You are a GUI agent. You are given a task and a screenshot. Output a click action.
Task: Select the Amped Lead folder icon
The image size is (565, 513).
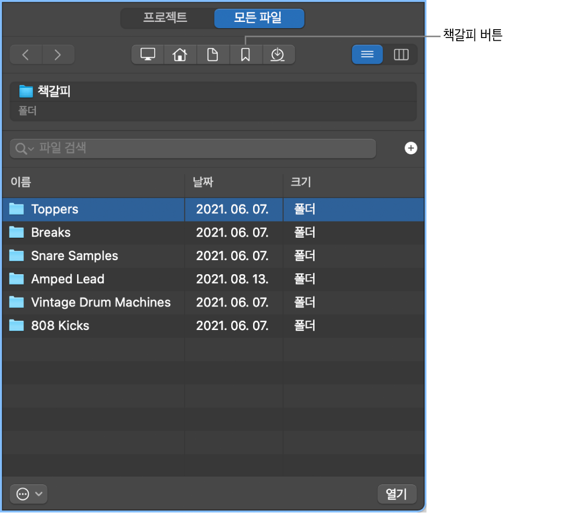(x=17, y=279)
